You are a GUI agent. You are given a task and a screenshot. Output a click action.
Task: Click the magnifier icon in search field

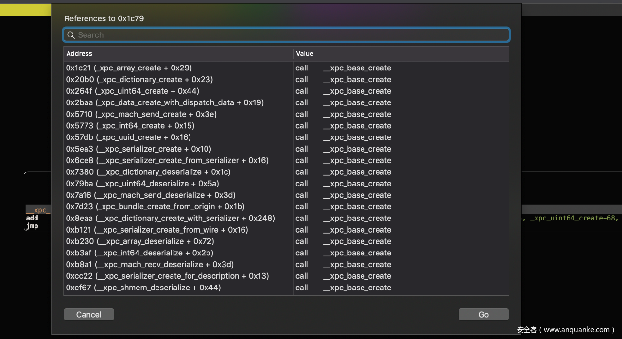click(x=71, y=35)
